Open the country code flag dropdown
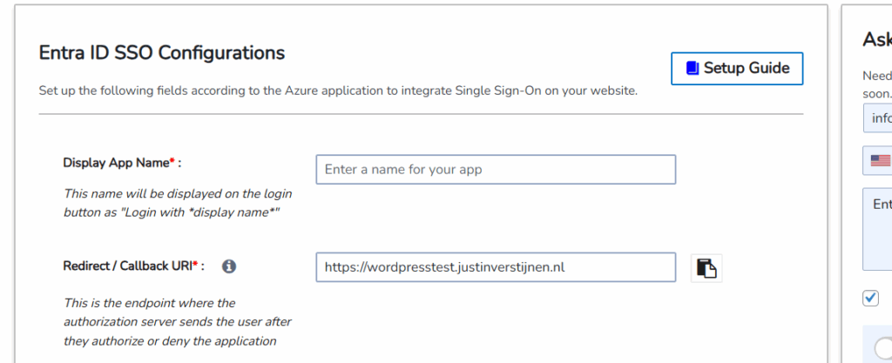The image size is (892, 363). [x=878, y=160]
